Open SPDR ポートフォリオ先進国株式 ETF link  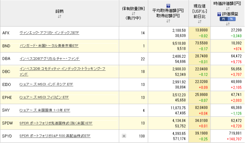(x=56, y=123)
